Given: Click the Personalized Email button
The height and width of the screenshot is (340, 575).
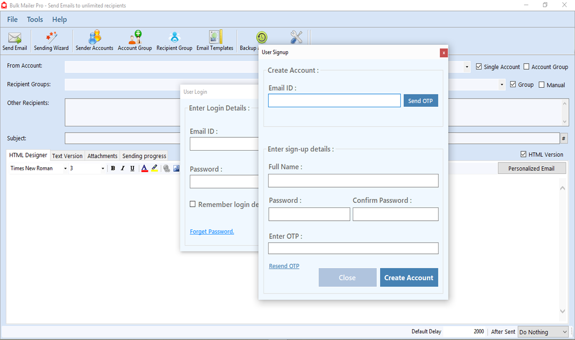Looking at the screenshot, I should coord(531,168).
